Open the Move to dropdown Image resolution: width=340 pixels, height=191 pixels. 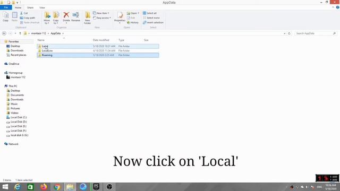click(47, 18)
